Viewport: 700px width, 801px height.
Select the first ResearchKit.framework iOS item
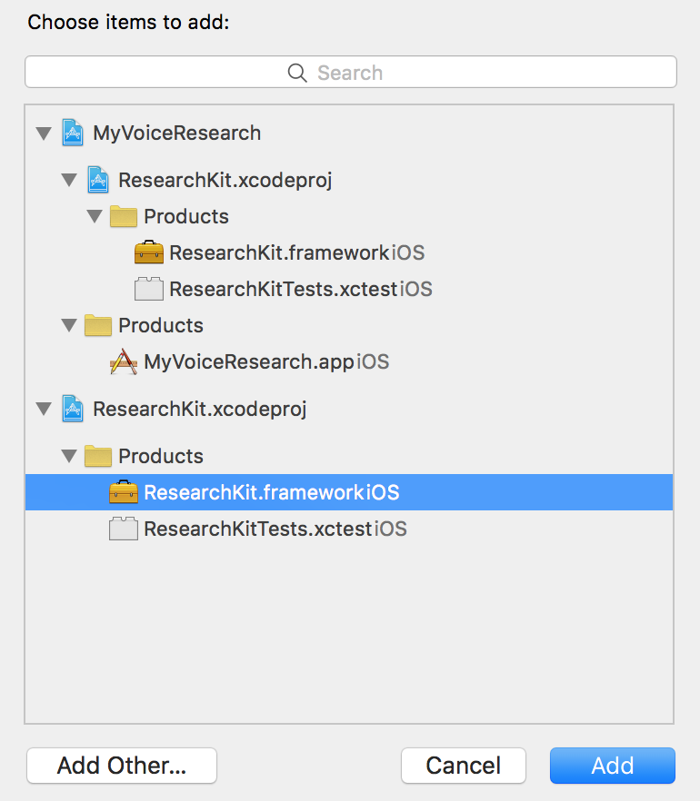pyautogui.click(x=297, y=252)
